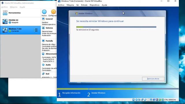The image size is (185, 104).
Task: Open the Entrada menu
Action: click(84, 5)
